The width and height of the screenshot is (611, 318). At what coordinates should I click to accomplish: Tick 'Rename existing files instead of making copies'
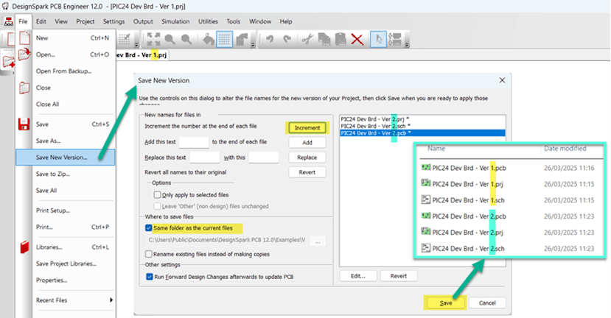click(x=148, y=254)
